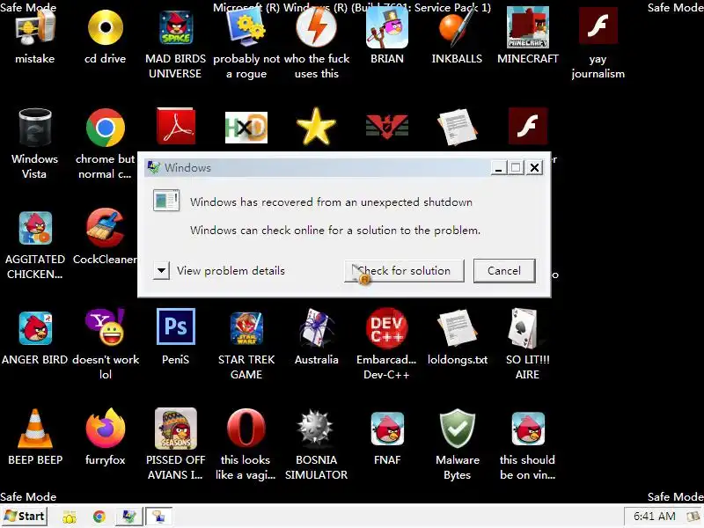The width and height of the screenshot is (704, 528).
Task: Open the 'yay journalism' Flash icon
Action: [598, 27]
